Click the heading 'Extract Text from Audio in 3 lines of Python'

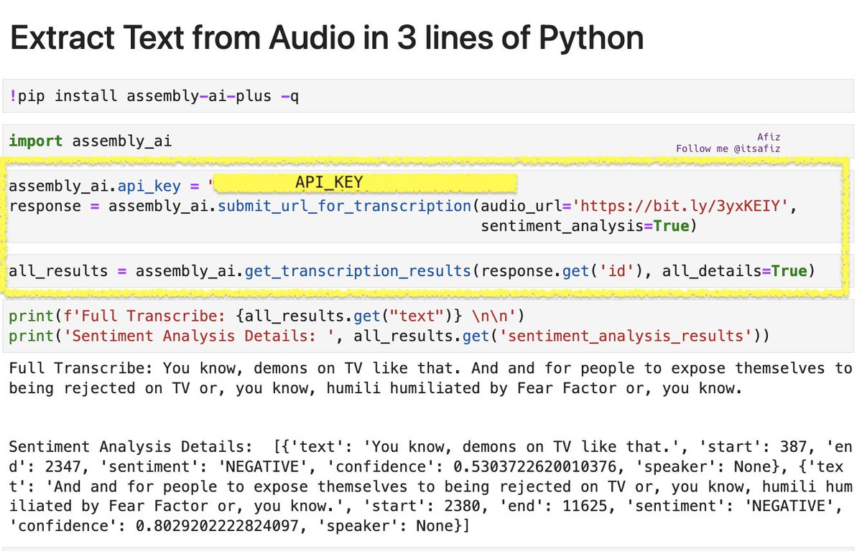tap(327, 37)
